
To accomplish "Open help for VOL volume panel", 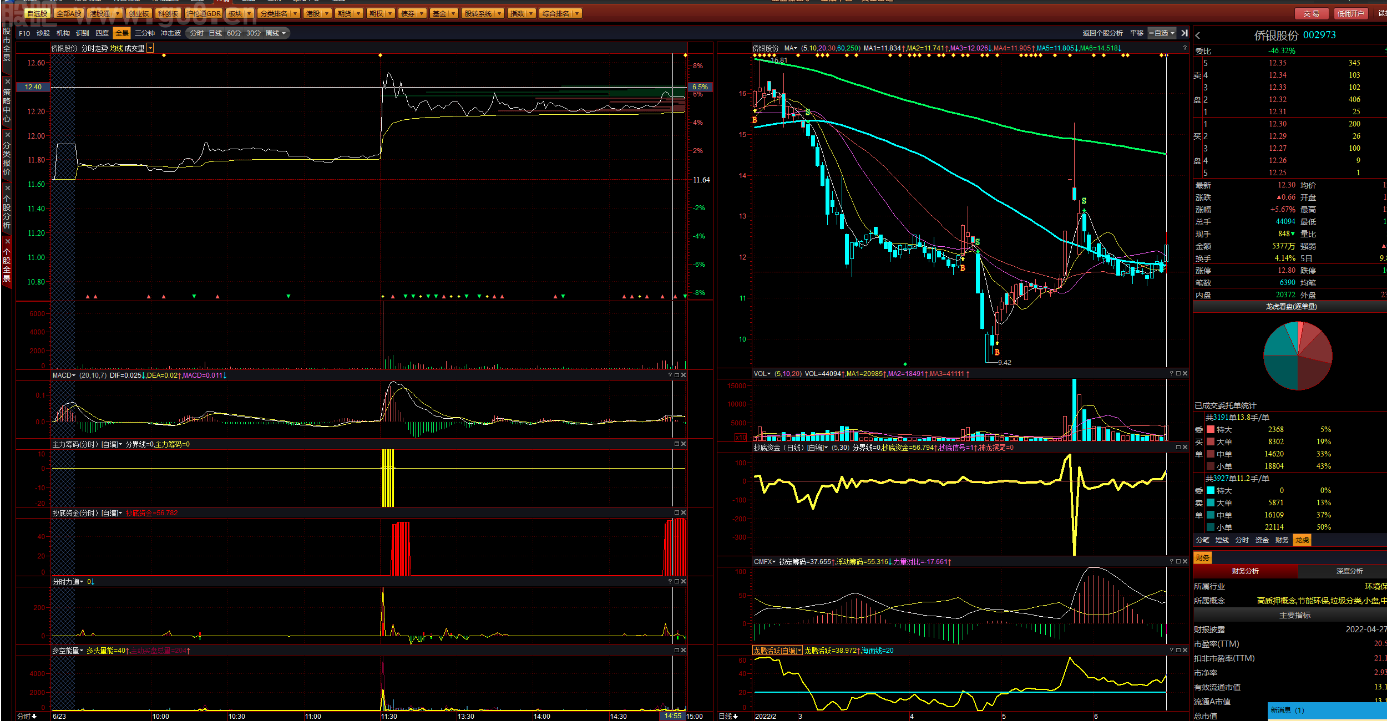I will click(x=1172, y=374).
